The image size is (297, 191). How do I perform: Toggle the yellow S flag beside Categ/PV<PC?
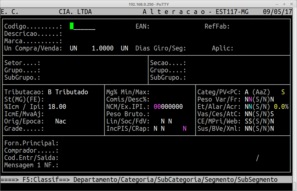[x=283, y=92]
